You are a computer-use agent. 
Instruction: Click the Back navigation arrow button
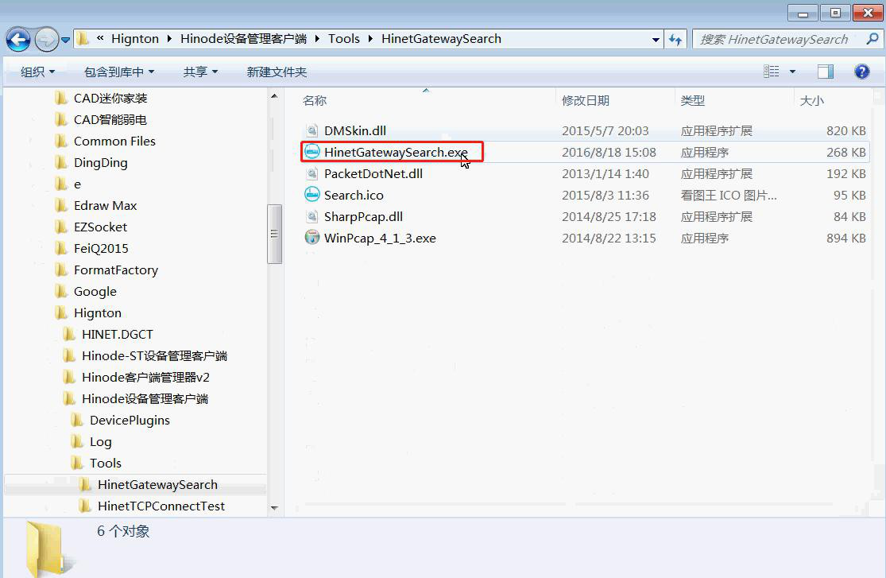(18, 39)
